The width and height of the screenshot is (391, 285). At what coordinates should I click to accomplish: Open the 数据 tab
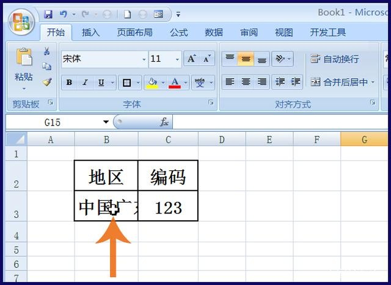click(x=214, y=32)
